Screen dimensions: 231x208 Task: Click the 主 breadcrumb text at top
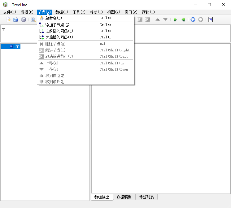(3, 30)
